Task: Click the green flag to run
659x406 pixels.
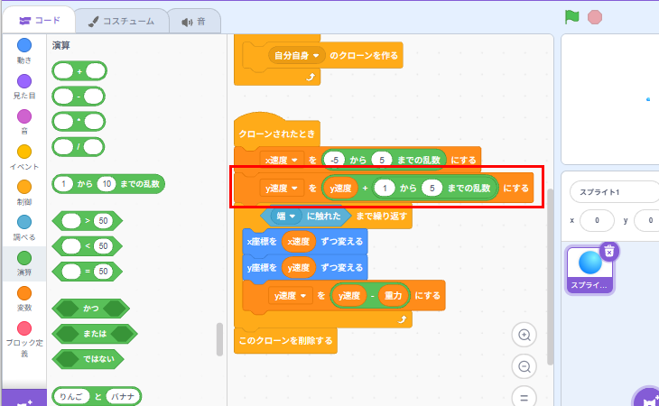Action: point(572,17)
